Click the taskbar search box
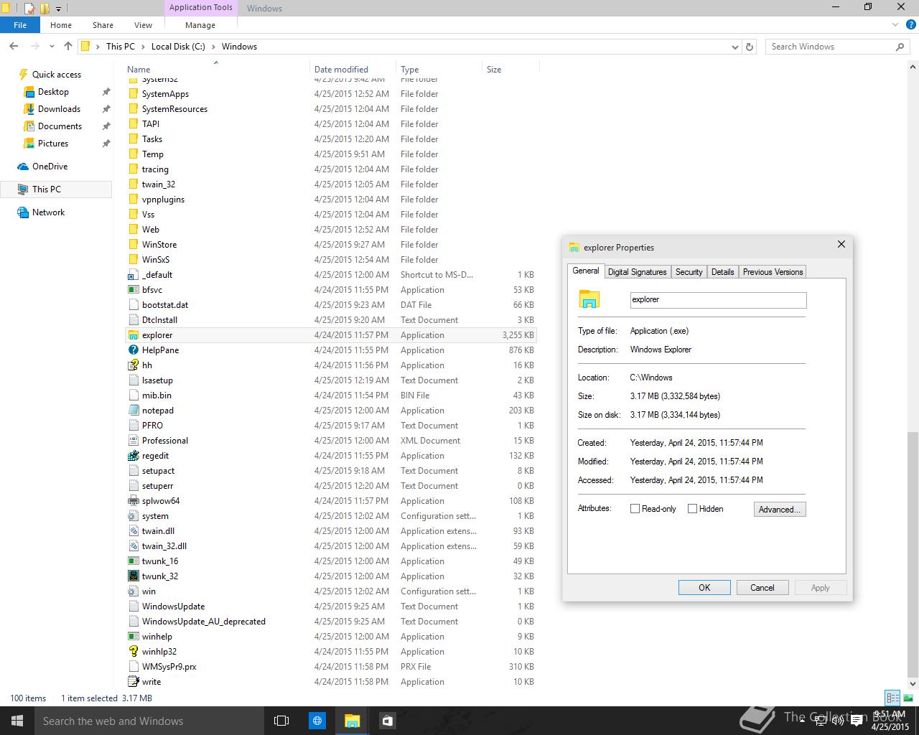 149,721
